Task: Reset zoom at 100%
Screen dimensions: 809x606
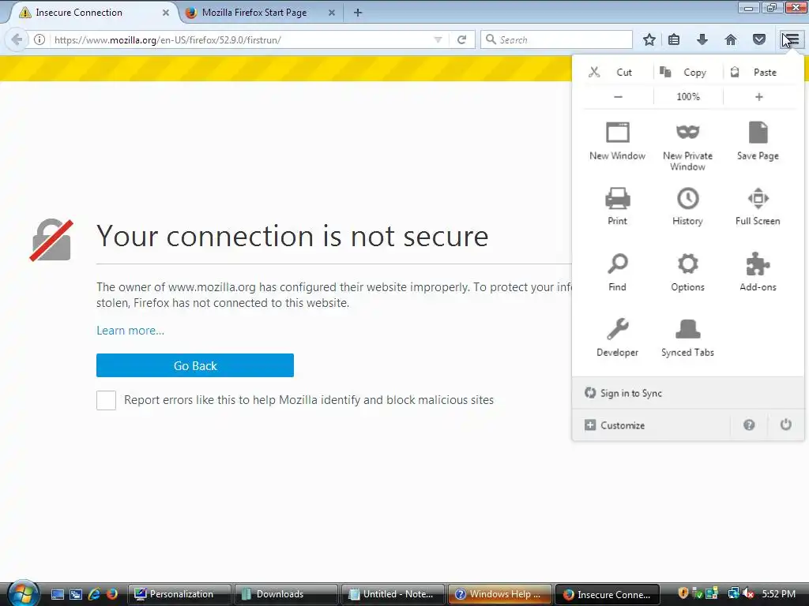Action: pos(688,97)
